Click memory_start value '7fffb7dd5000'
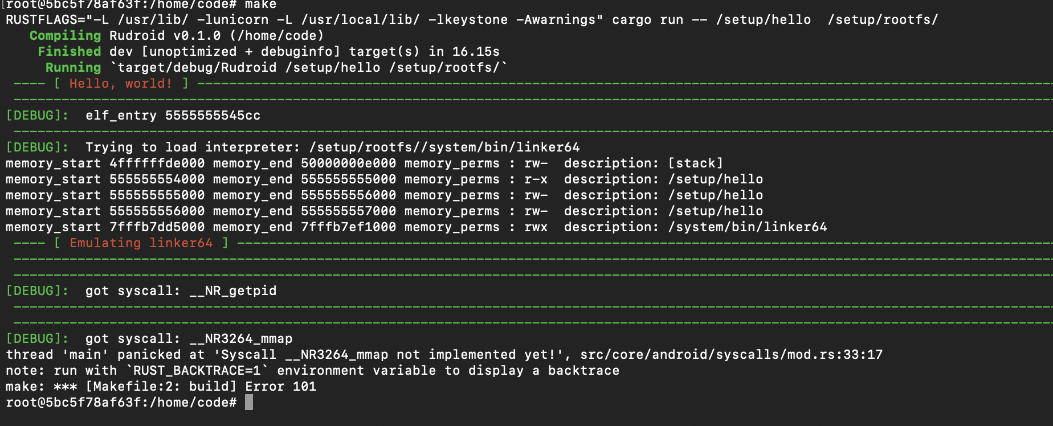Viewport: 1053px width, 426px height. click(157, 227)
